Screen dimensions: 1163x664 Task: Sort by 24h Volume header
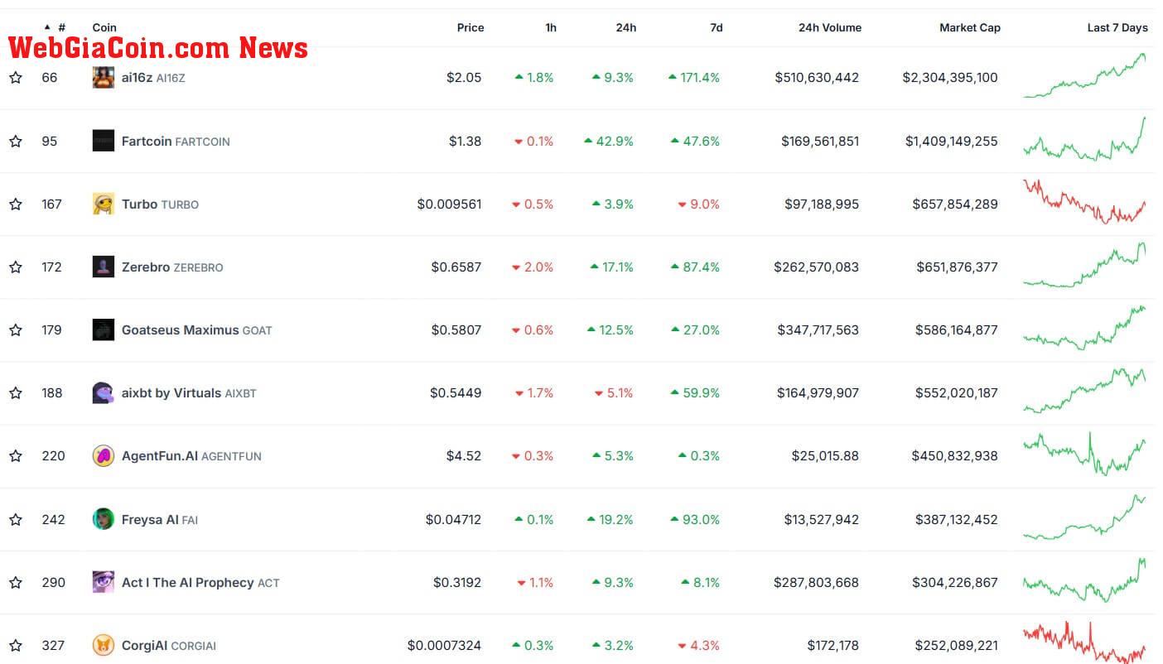(830, 27)
